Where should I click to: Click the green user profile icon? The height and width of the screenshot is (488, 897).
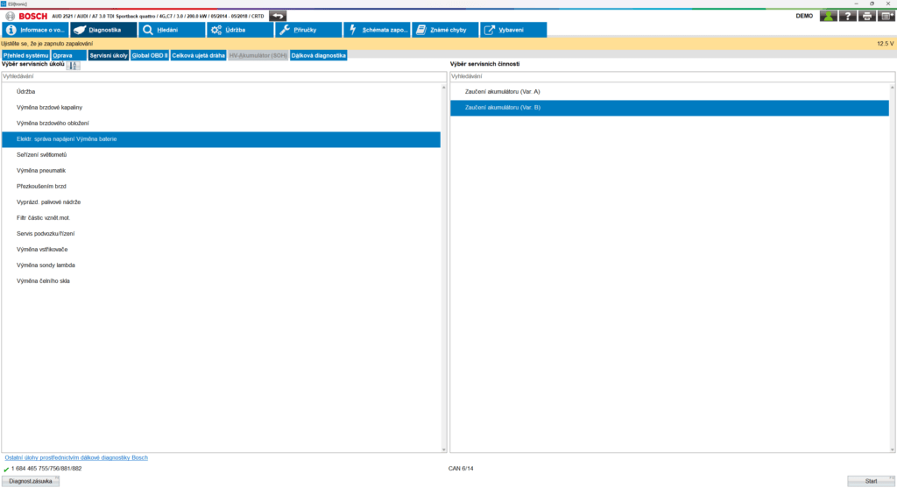(828, 16)
